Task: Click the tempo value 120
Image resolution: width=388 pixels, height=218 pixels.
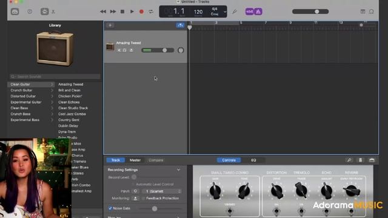Action: coord(198,12)
